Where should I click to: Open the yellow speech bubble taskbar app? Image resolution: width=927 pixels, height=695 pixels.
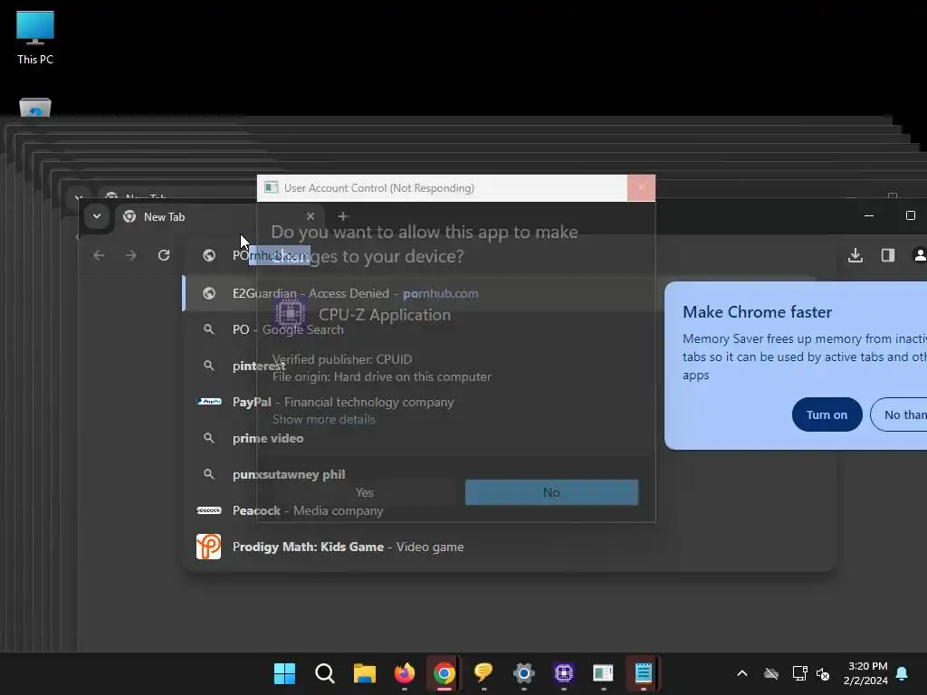coord(483,673)
